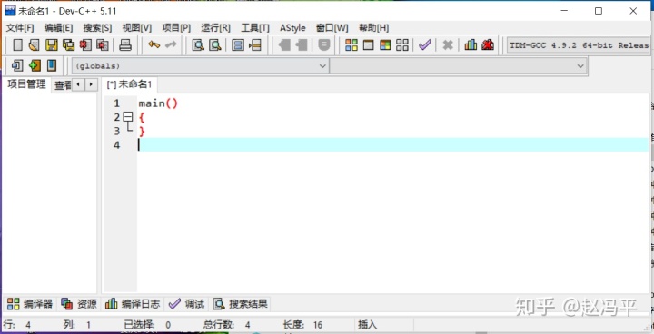Viewport: 654px width, 334px height.
Task: Click the Compile & Run icon
Action: point(385,45)
